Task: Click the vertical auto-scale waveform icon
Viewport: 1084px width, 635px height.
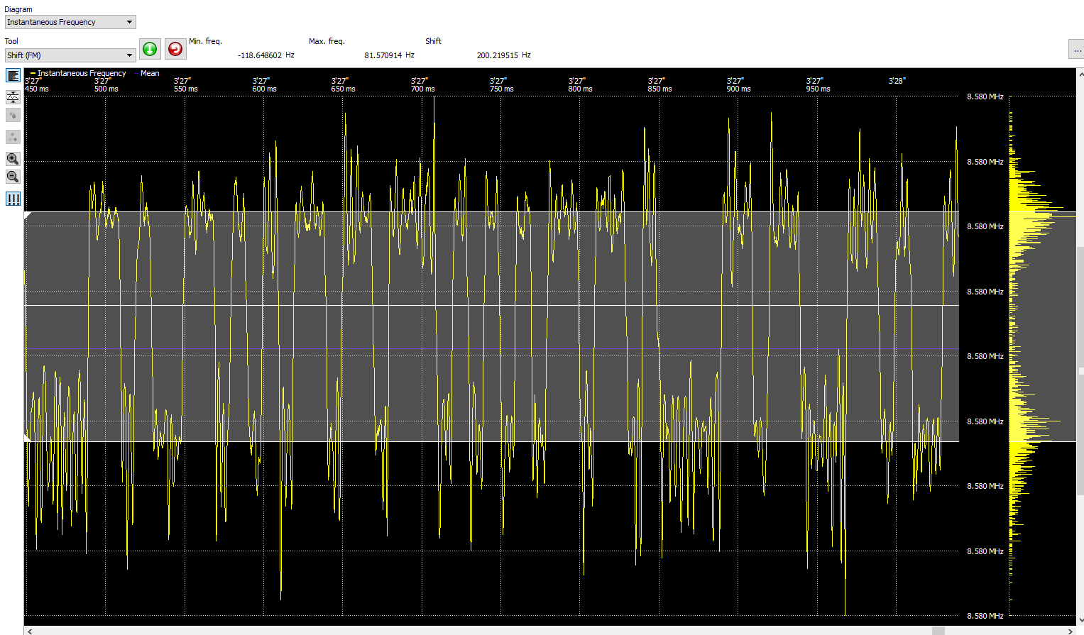Action: pos(13,96)
